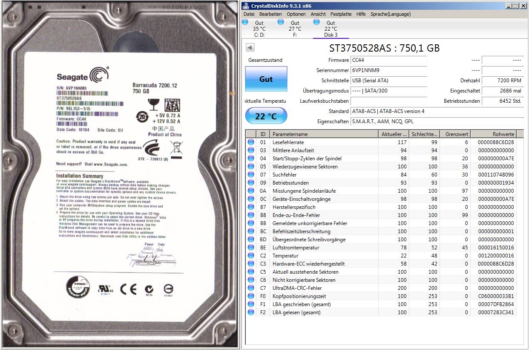Click the Parametername column header
This screenshot has width=529, height=350.
[324, 134]
